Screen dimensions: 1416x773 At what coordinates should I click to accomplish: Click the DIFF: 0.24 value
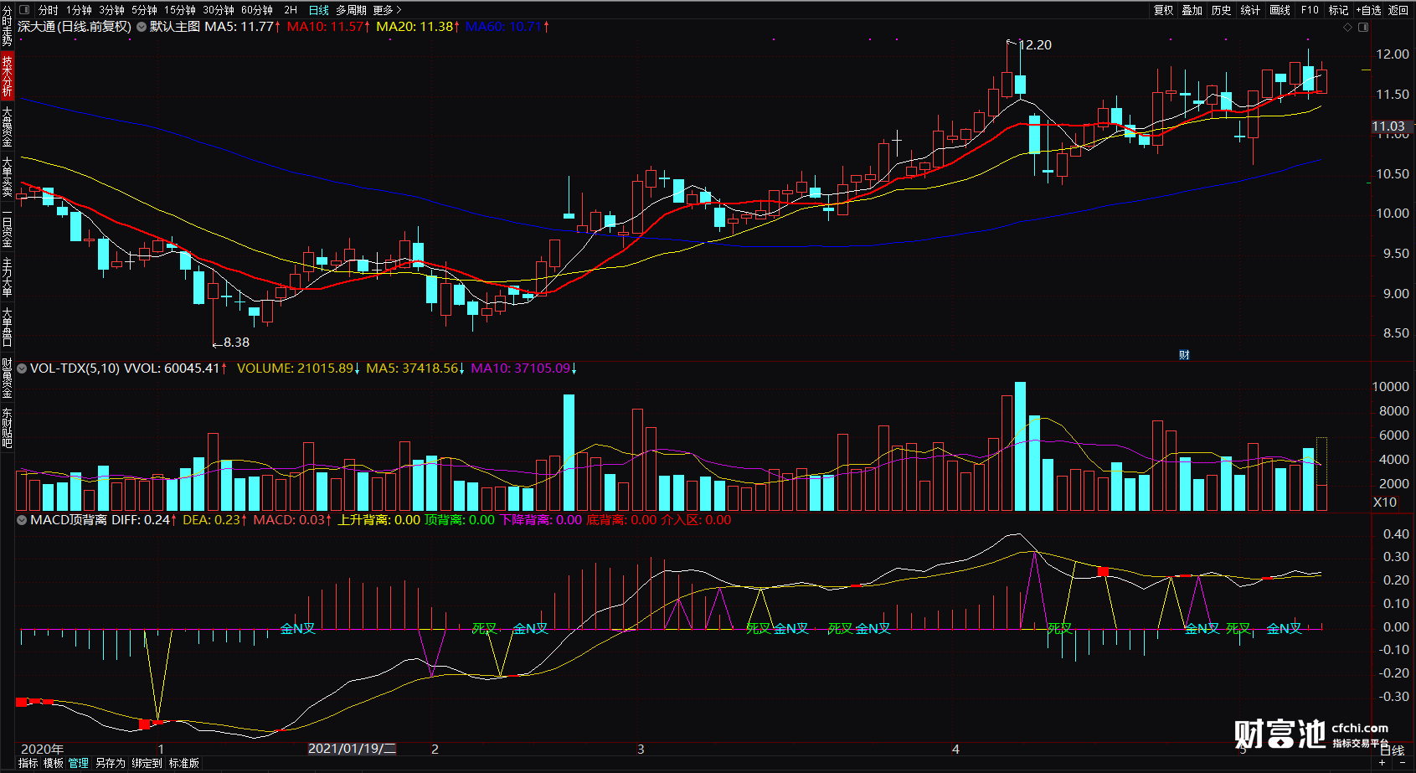tap(144, 519)
